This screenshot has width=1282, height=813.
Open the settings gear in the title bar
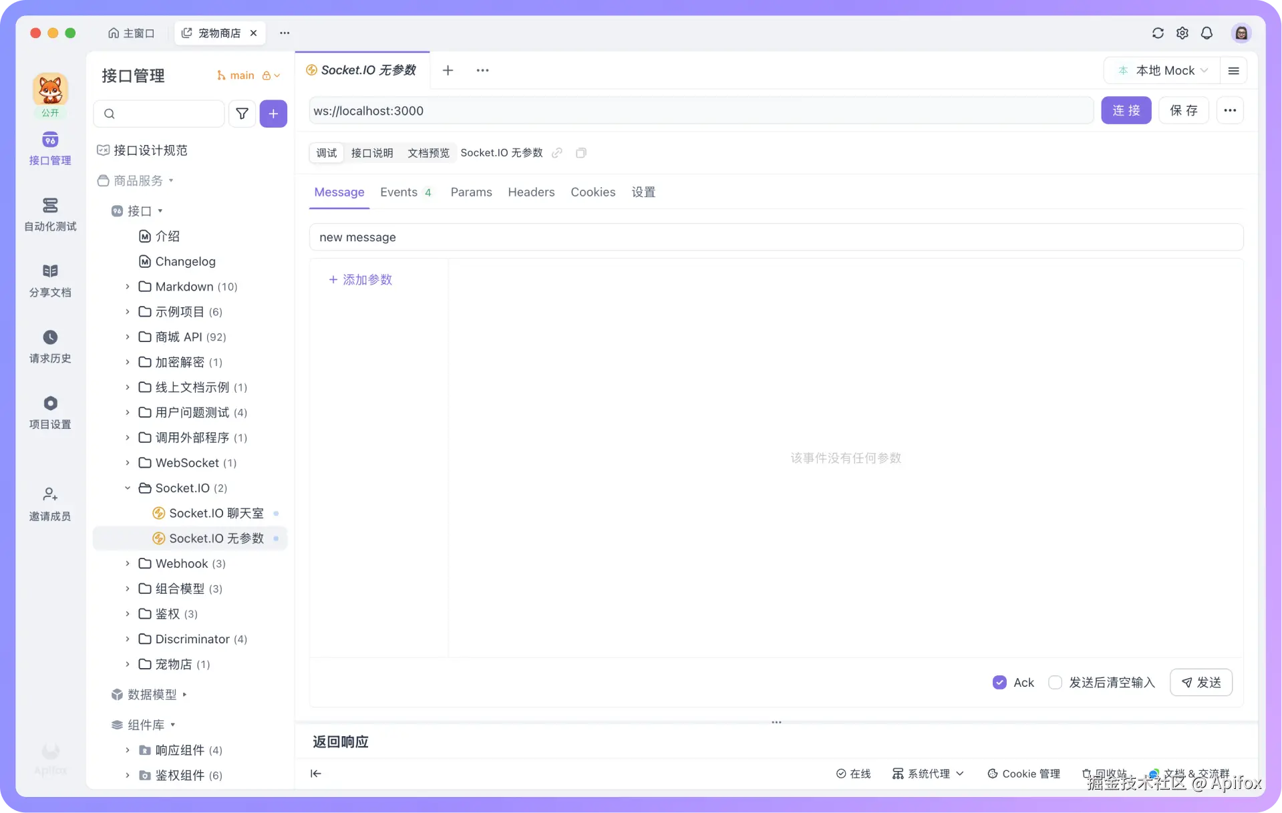click(1182, 33)
